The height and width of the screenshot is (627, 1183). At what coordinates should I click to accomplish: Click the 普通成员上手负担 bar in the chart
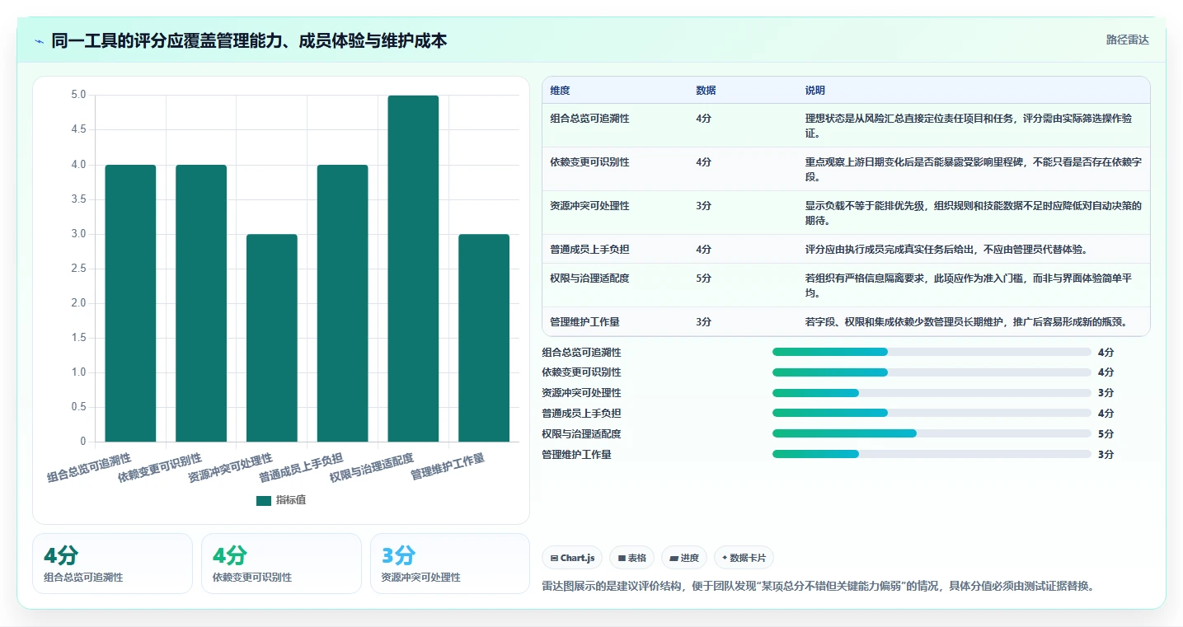click(342, 303)
